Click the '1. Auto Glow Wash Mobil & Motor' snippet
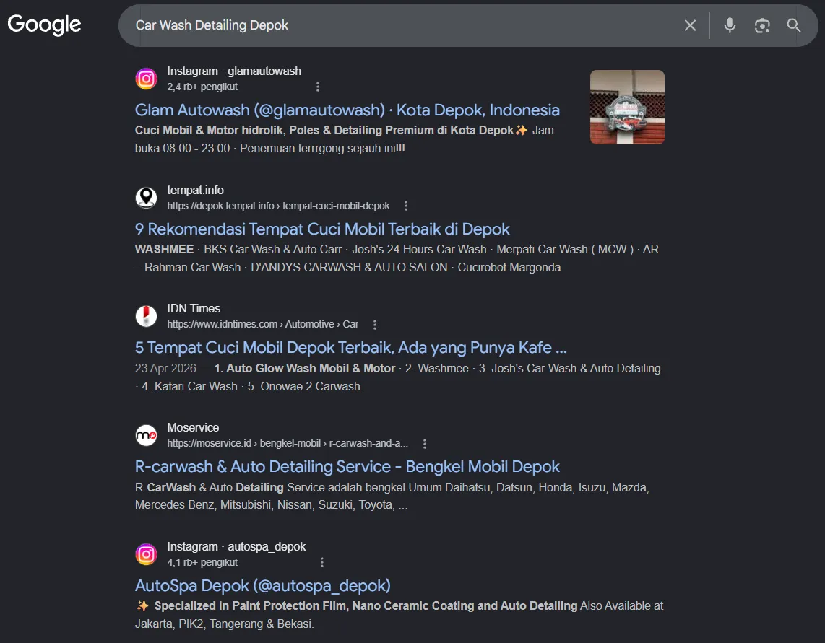 (305, 369)
